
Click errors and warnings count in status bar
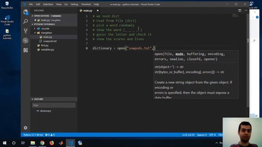click(50, 135)
